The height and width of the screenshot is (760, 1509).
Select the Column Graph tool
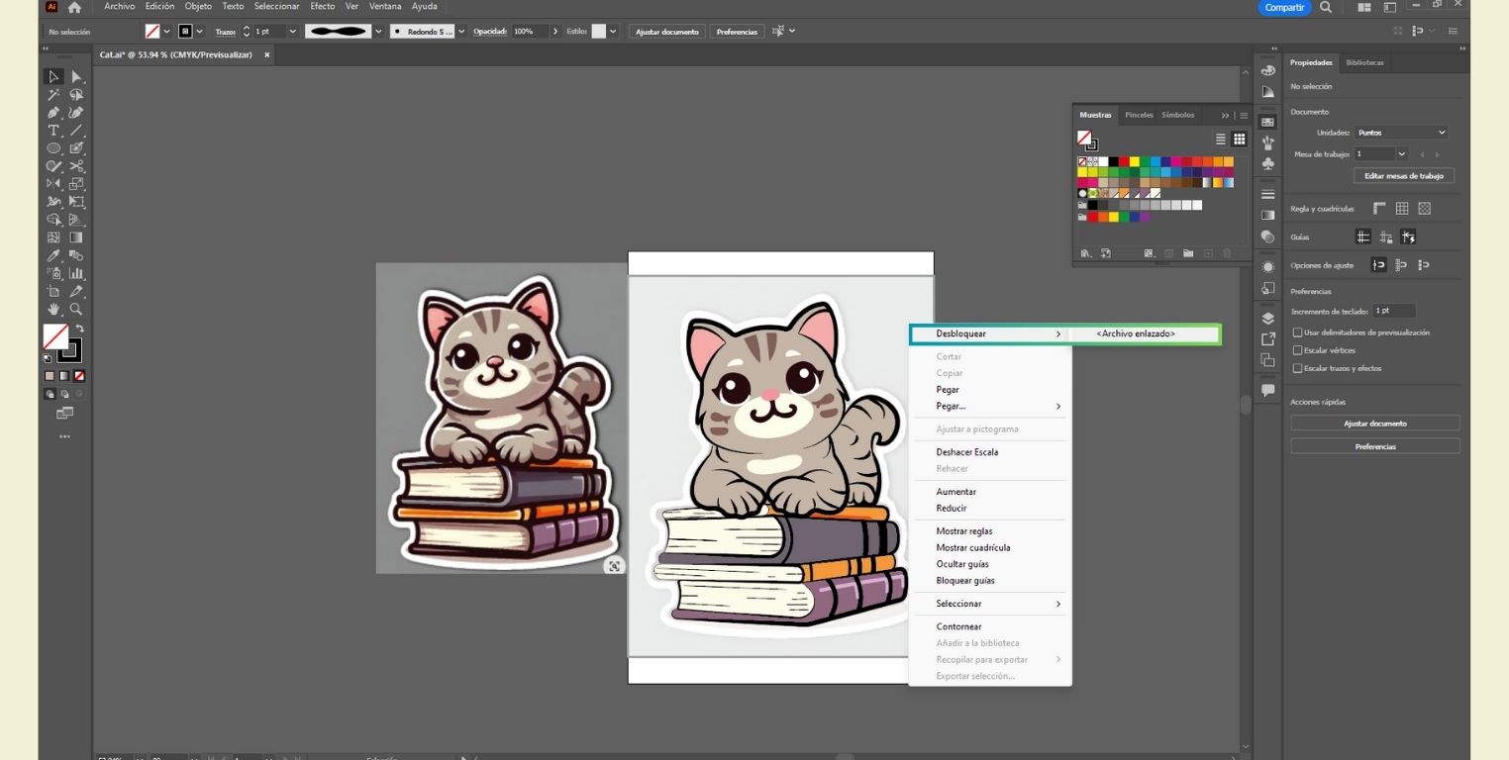pos(76,273)
